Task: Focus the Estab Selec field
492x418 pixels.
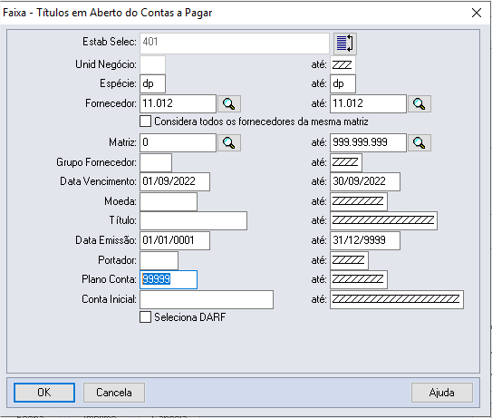Action: 235,43
